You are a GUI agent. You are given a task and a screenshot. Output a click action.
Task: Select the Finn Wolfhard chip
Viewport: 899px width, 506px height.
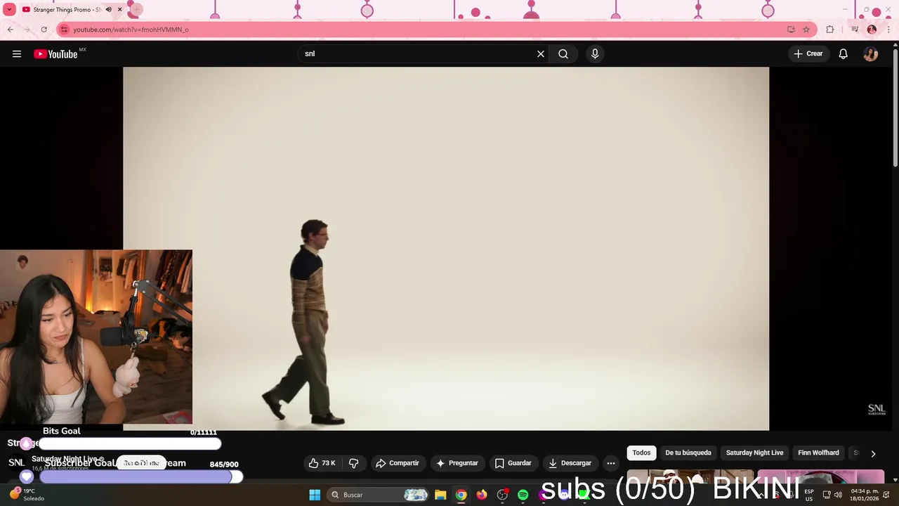[818, 453]
